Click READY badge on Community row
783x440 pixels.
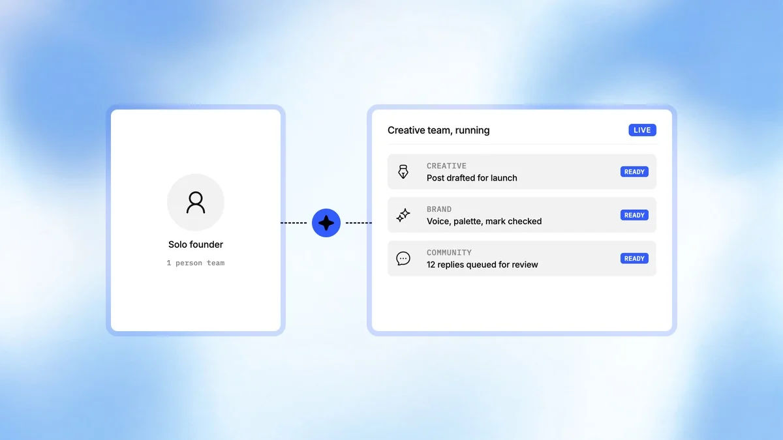point(634,258)
